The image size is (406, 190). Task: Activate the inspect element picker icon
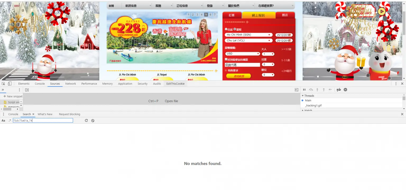coord(3,84)
